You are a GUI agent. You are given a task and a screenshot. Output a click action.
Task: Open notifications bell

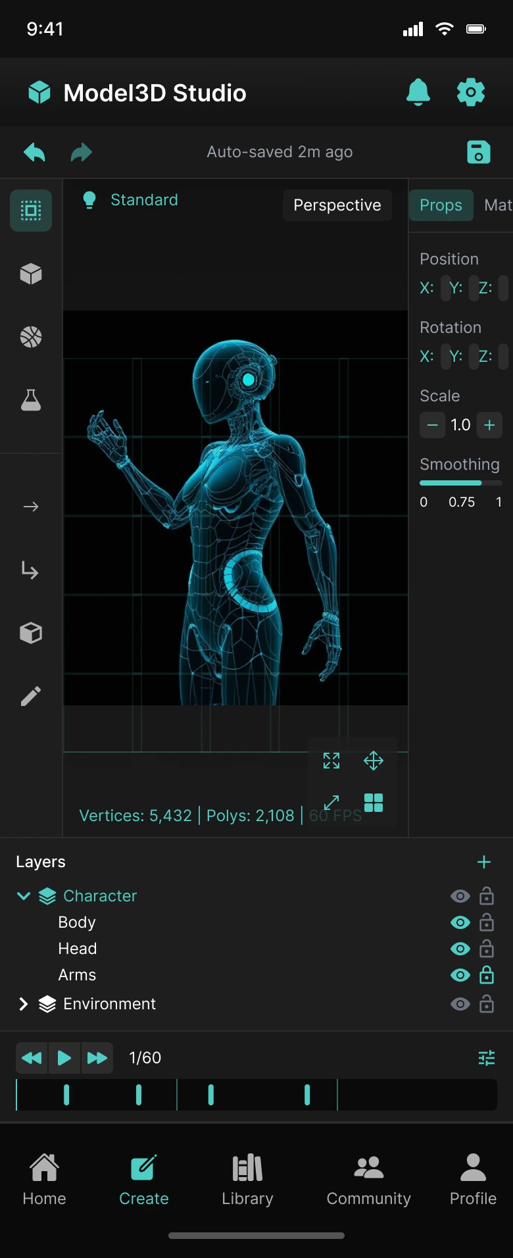click(x=418, y=92)
